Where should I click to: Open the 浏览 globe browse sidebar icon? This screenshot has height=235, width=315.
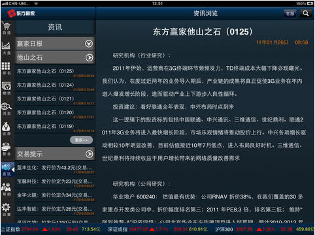(7, 109)
